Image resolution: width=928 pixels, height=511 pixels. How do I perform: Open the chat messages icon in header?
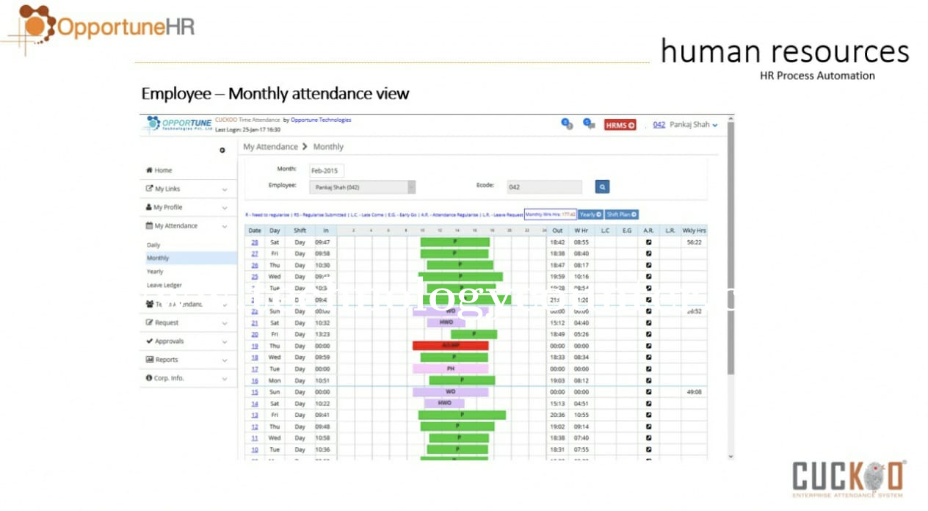(x=588, y=124)
